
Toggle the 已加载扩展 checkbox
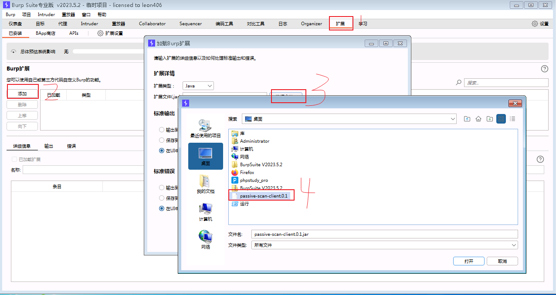click(15, 159)
